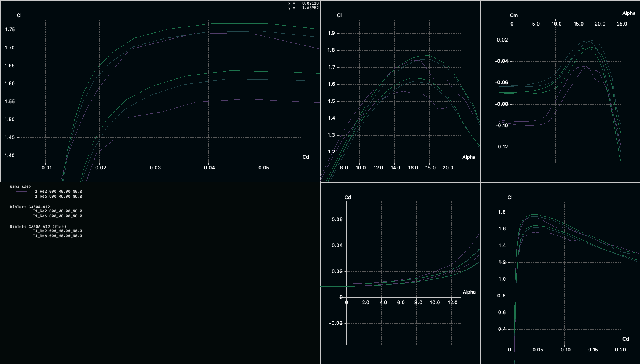Click the Cm axis label
This screenshot has width=640, height=364.
pos(514,16)
